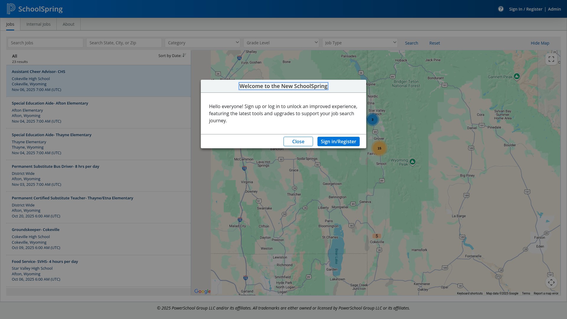The image size is (567, 319).
Task: Enter fullscreen map view
Action: point(551,59)
